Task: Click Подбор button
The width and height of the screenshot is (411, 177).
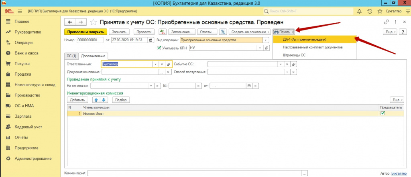Action: click(121, 100)
